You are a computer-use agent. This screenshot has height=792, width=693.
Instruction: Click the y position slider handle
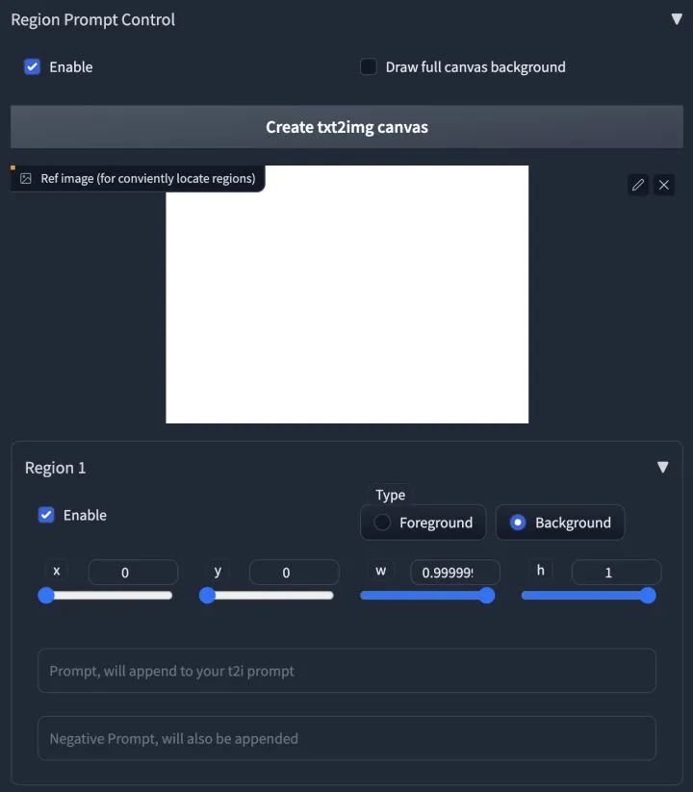[207, 596]
